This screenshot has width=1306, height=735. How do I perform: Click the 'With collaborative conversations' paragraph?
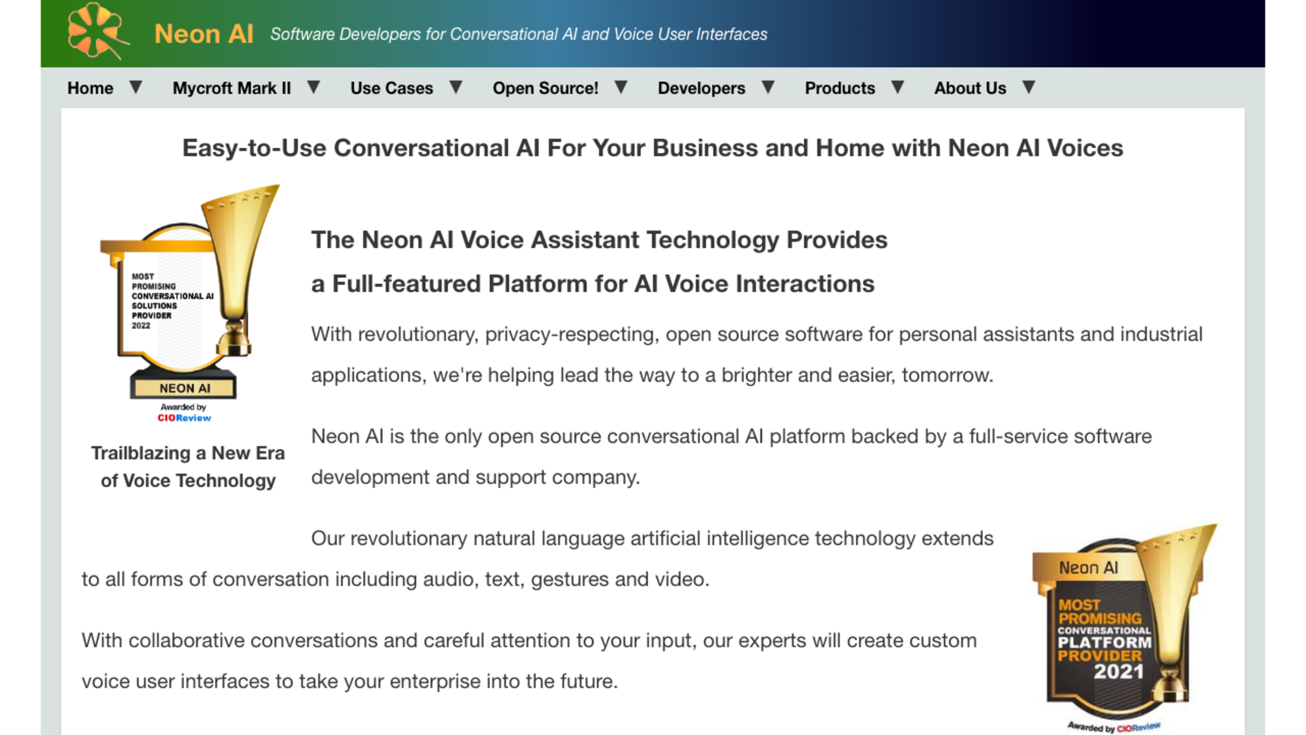click(x=529, y=660)
